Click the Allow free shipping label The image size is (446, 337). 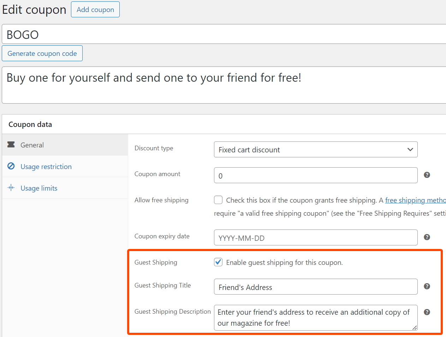pos(161,200)
